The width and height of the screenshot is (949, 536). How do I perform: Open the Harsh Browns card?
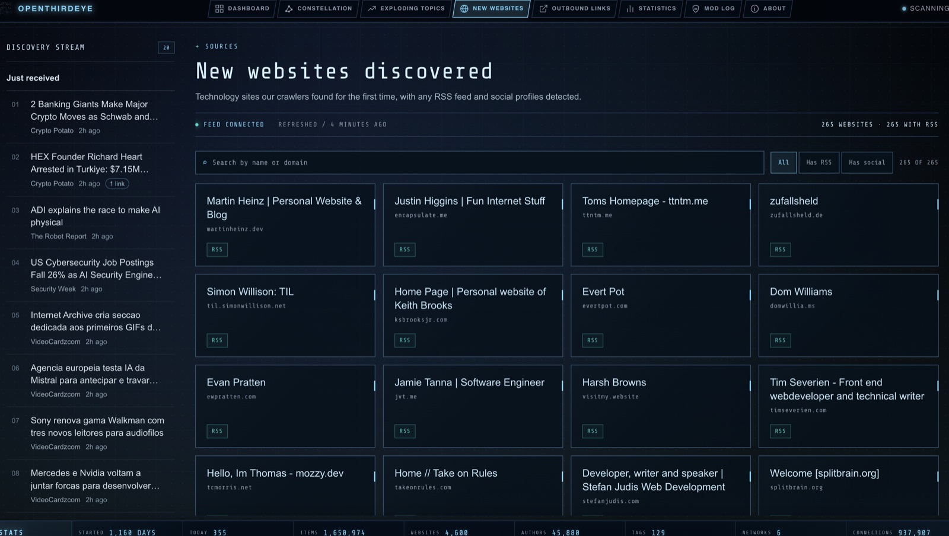point(661,406)
